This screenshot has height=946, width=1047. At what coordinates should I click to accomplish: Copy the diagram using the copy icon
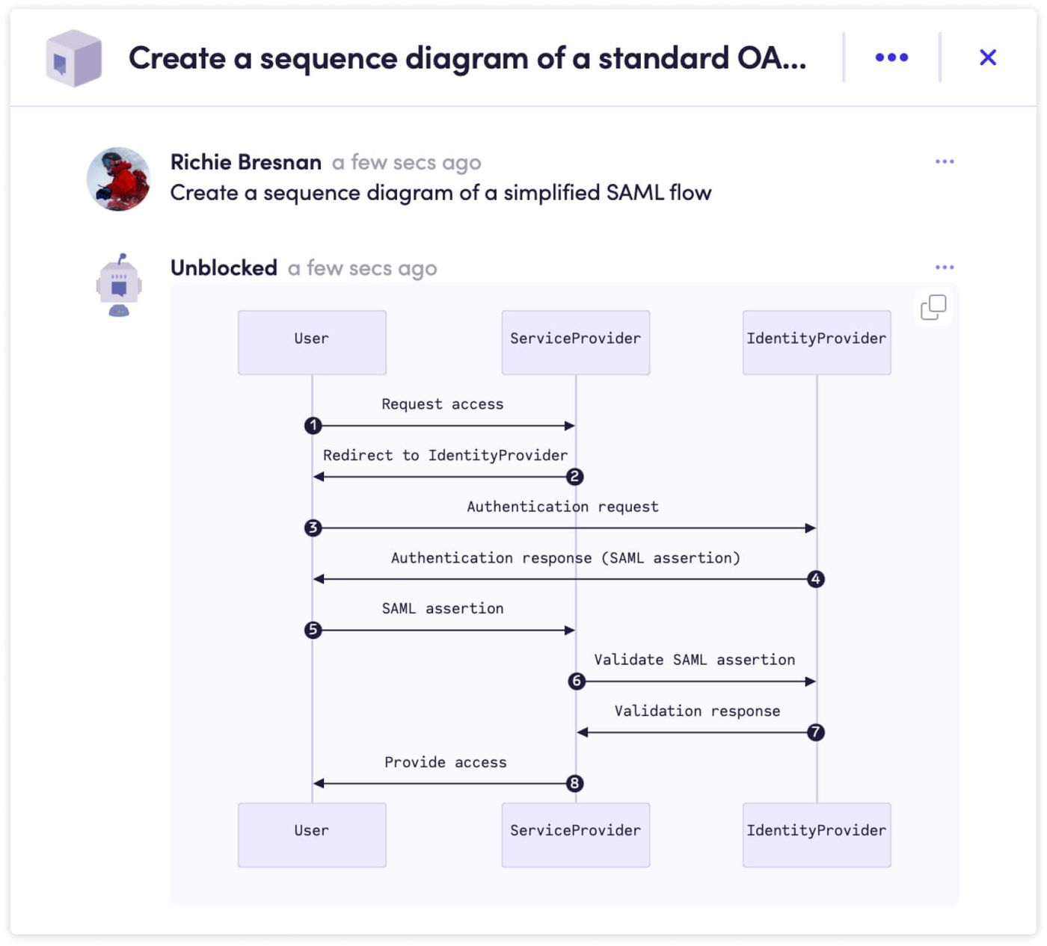(933, 307)
